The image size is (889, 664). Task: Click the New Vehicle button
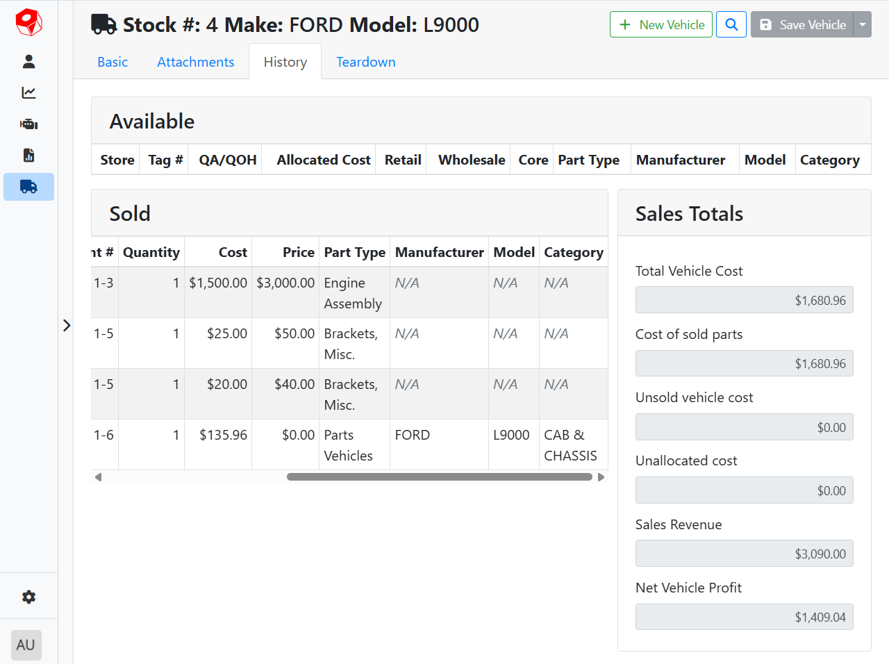(660, 24)
